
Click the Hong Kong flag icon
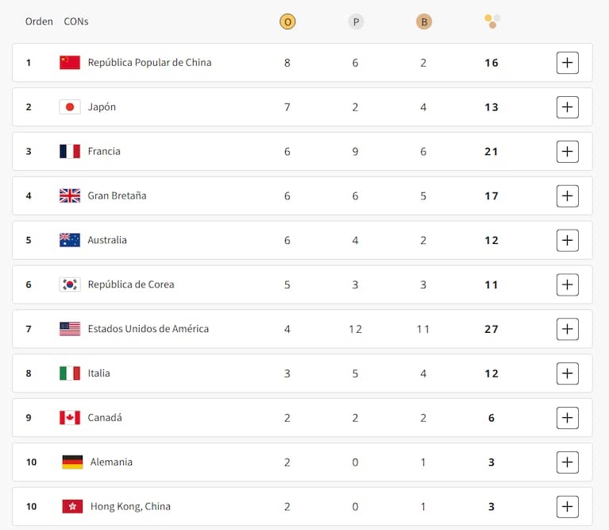click(x=72, y=507)
